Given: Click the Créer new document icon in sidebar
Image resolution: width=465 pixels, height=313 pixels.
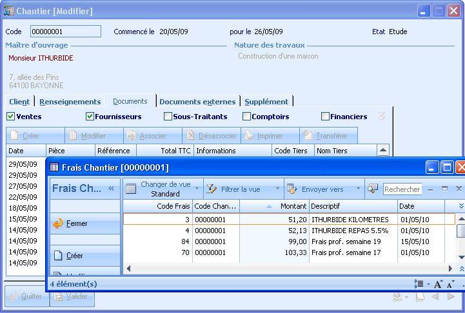Looking at the screenshot, I should (x=58, y=256).
